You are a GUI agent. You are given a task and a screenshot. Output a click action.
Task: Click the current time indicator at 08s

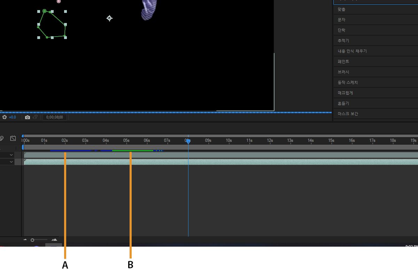(188, 141)
